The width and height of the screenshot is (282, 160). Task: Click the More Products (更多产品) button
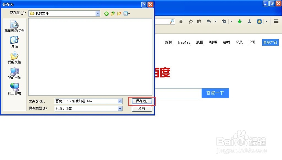[x=270, y=42]
